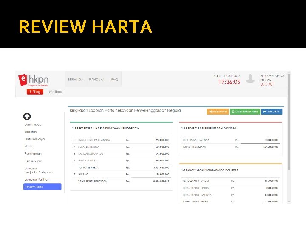306x230 pixels.
Task: Select the highlighted Review Harta item
Action: point(42,187)
